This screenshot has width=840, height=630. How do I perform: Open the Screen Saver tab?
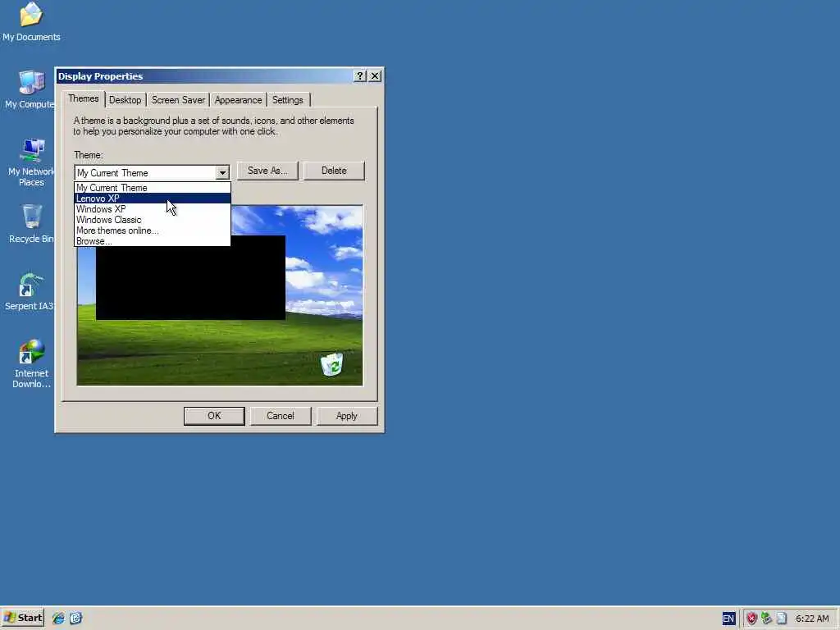pyautogui.click(x=178, y=100)
